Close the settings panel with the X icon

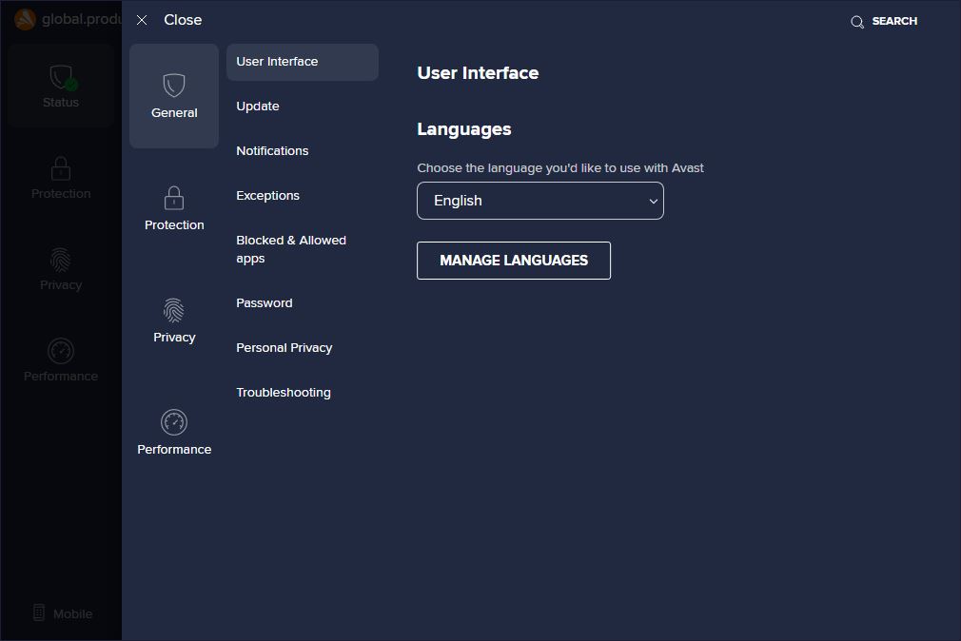142,20
